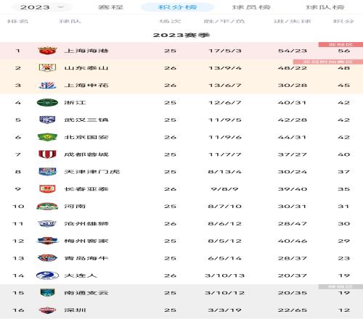Click the 北京国安 green badge
The height and width of the screenshot is (319, 363).
point(47,137)
